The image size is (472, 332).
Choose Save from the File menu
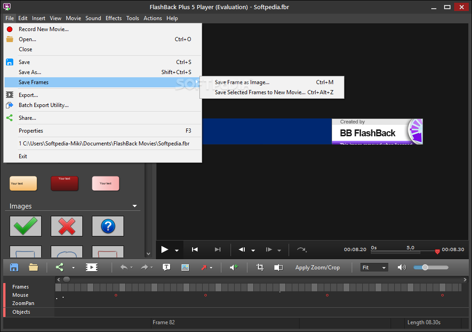(102, 62)
